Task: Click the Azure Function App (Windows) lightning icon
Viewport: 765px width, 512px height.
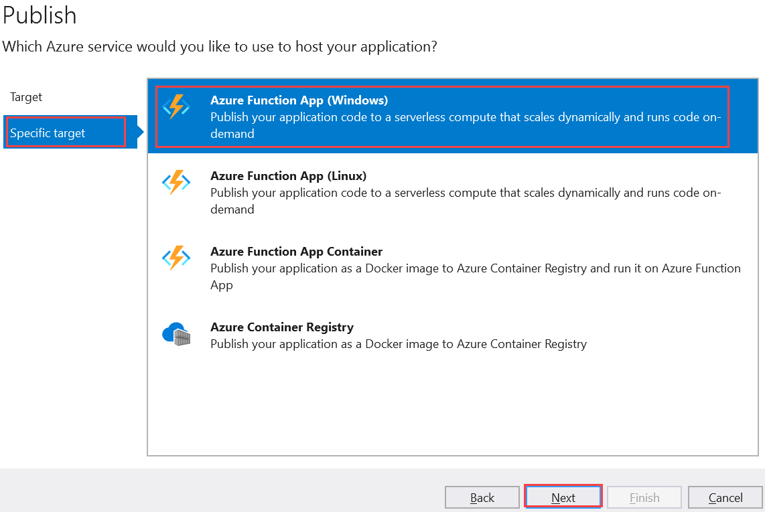Action: [176, 106]
